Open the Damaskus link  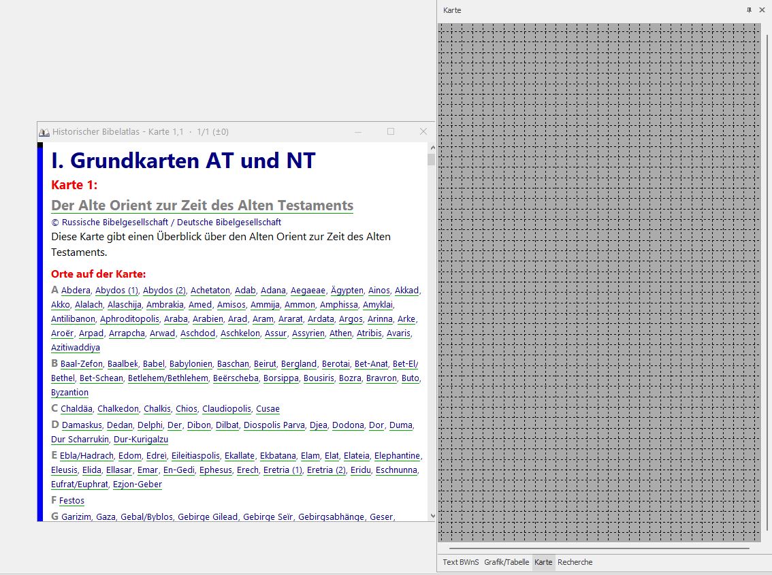[82, 425]
